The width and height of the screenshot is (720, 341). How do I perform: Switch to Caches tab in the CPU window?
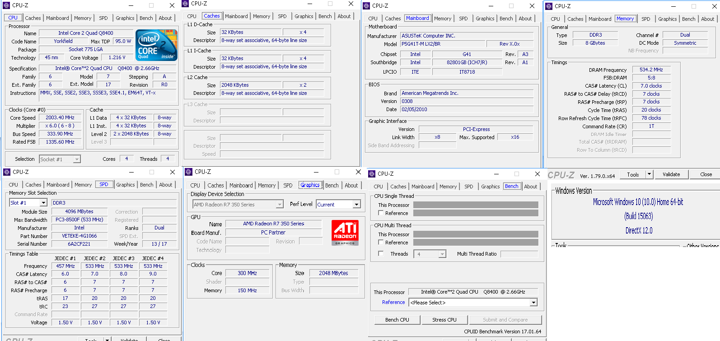click(33, 18)
